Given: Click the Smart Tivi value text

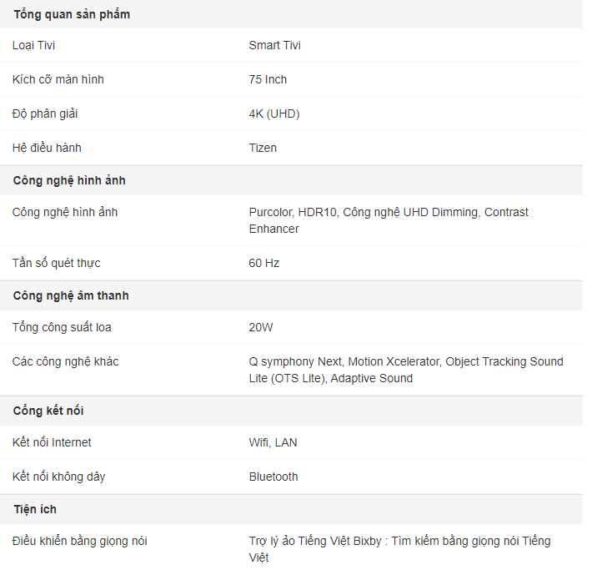Looking at the screenshot, I should [x=274, y=45].
